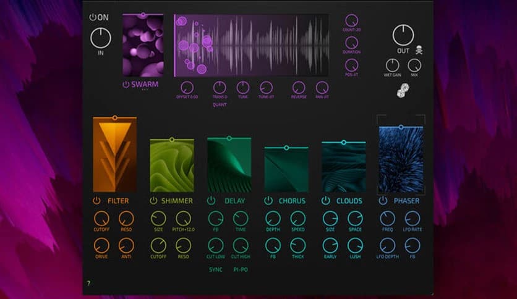Click the Shimmer RESO knob
Image resolution: width=517 pixels, height=299 pixels.
183,246
